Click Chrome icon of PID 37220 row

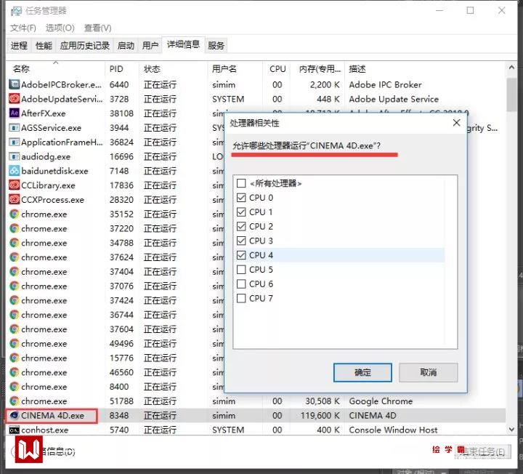14,228
